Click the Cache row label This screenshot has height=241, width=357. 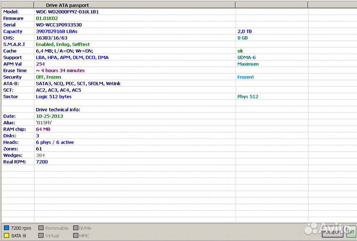pyautogui.click(x=10, y=51)
